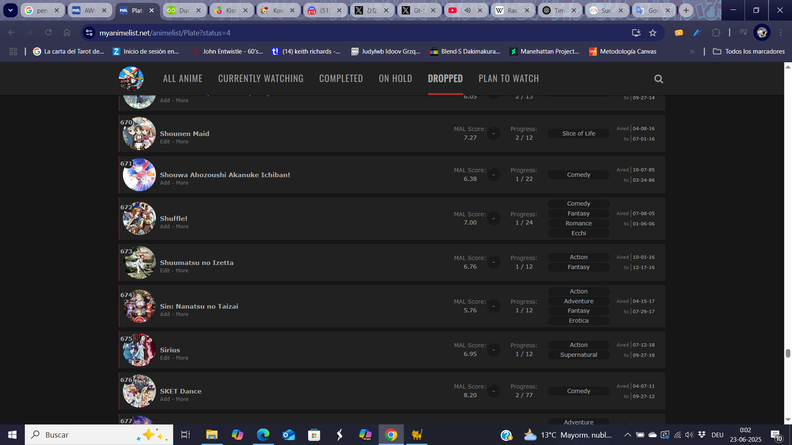This screenshot has height=445, width=792.
Task: Open score dropdown for Shuumatsu no Izetta
Action: pyautogui.click(x=493, y=262)
